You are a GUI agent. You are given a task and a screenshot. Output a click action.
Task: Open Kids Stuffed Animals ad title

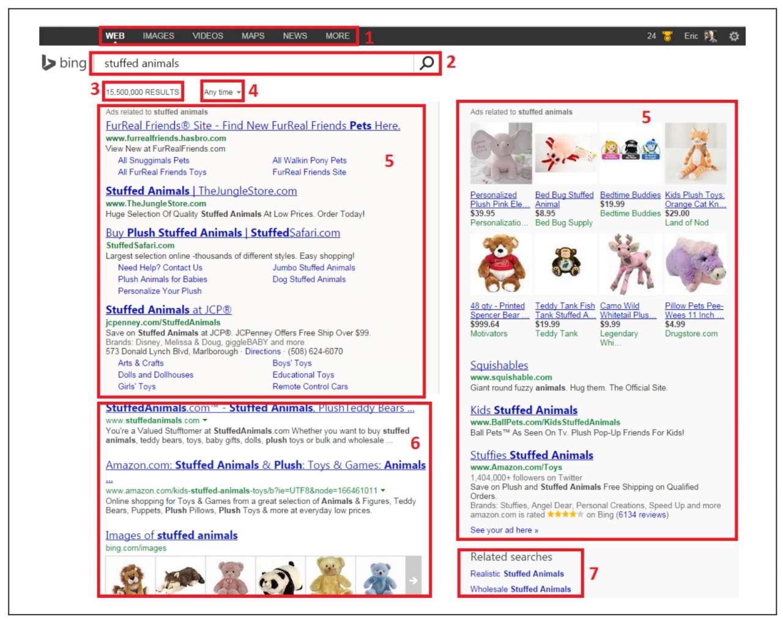tap(524, 410)
